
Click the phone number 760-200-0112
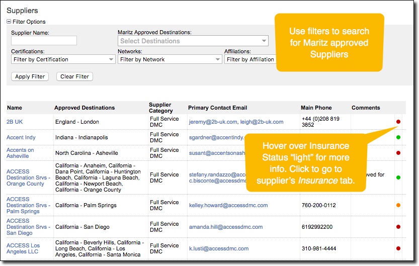point(319,205)
